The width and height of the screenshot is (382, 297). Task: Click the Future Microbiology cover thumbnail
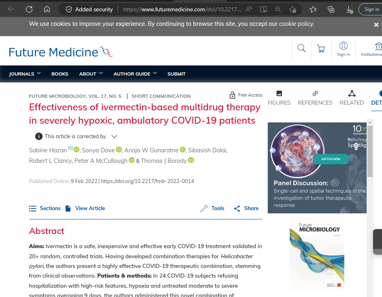pyautogui.click(x=317, y=253)
